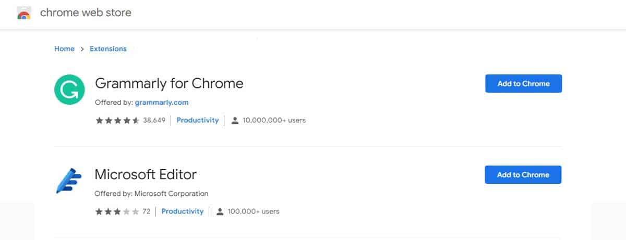
Task: Go to the Home breadcrumb
Action: pyautogui.click(x=64, y=48)
